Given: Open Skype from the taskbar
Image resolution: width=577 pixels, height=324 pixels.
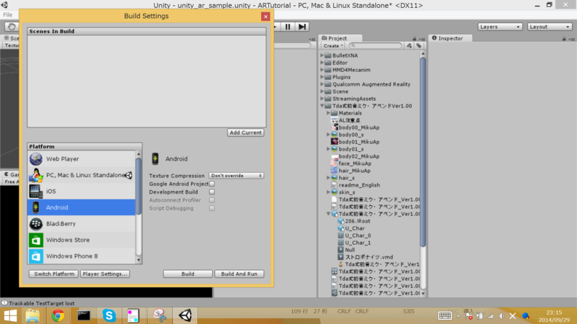Looking at the screenshot, I should [109, 315].
